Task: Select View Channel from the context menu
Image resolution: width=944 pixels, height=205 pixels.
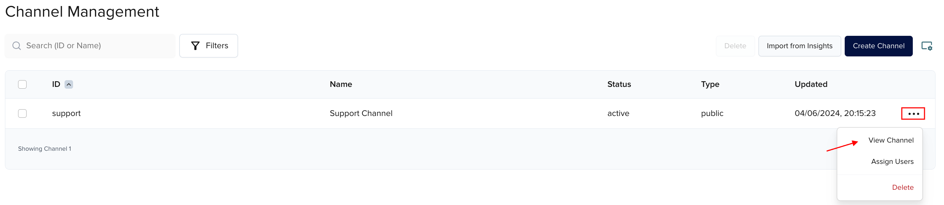Action: click(891, 140)
